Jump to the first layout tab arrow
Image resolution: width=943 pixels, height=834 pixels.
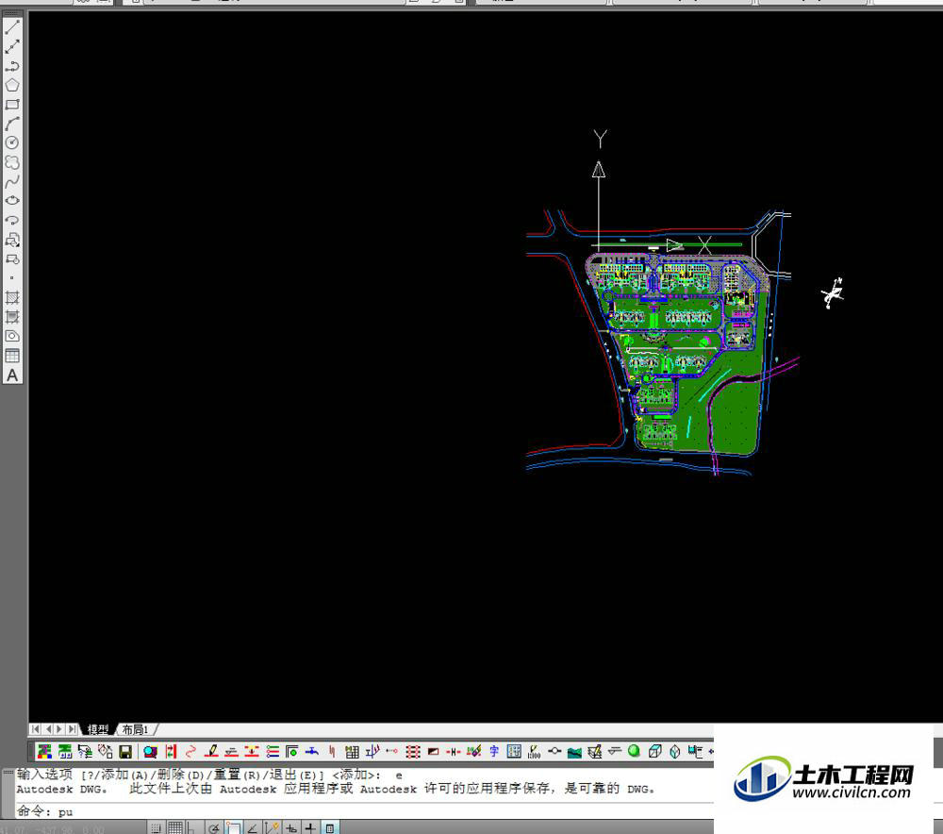36,729
